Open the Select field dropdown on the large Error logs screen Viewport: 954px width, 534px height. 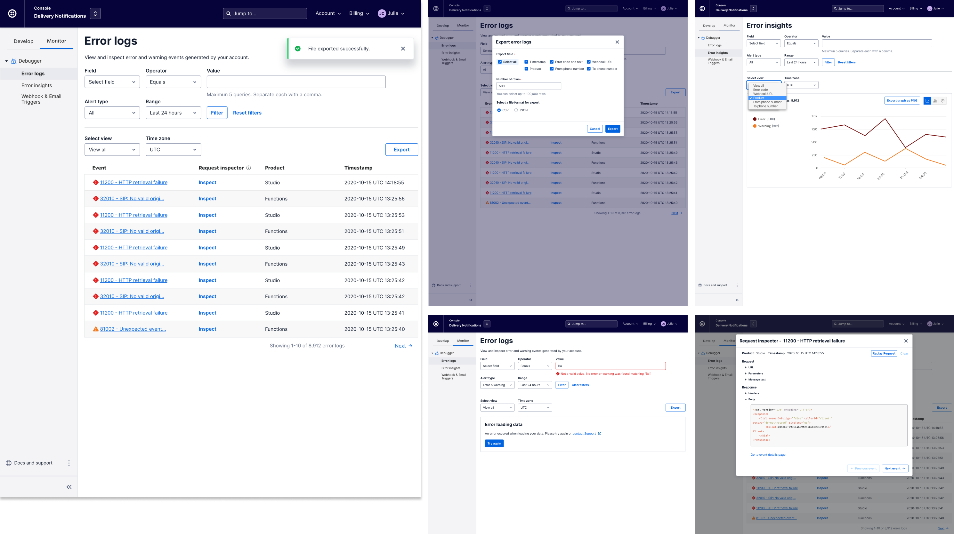point(112,82)
